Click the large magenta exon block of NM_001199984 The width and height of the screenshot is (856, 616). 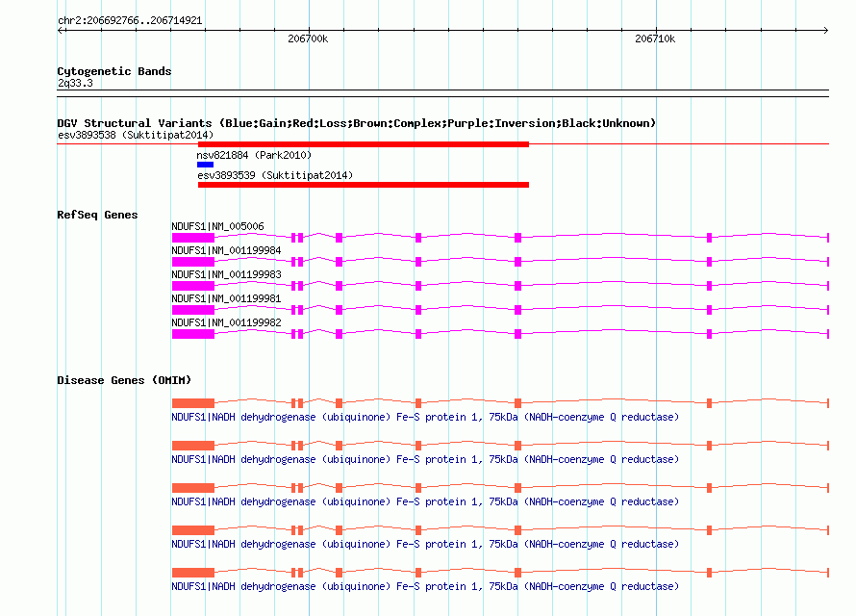pyautogui.click(x=193, y=262)
